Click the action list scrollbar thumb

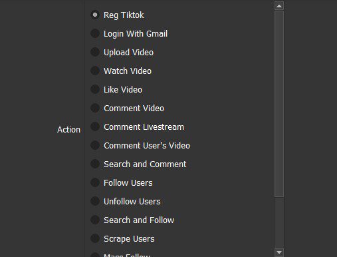click(x=279, y=104)
